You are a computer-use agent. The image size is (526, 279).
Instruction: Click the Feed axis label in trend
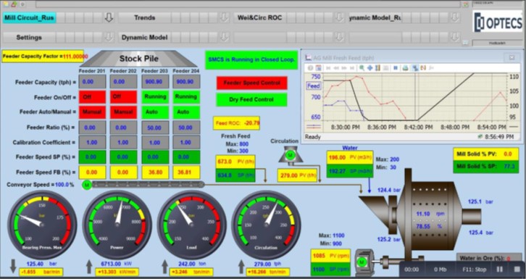coord(314,86)
